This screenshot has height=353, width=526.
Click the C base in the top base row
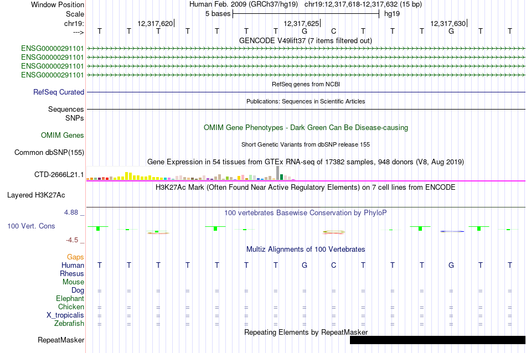(333, 31)
